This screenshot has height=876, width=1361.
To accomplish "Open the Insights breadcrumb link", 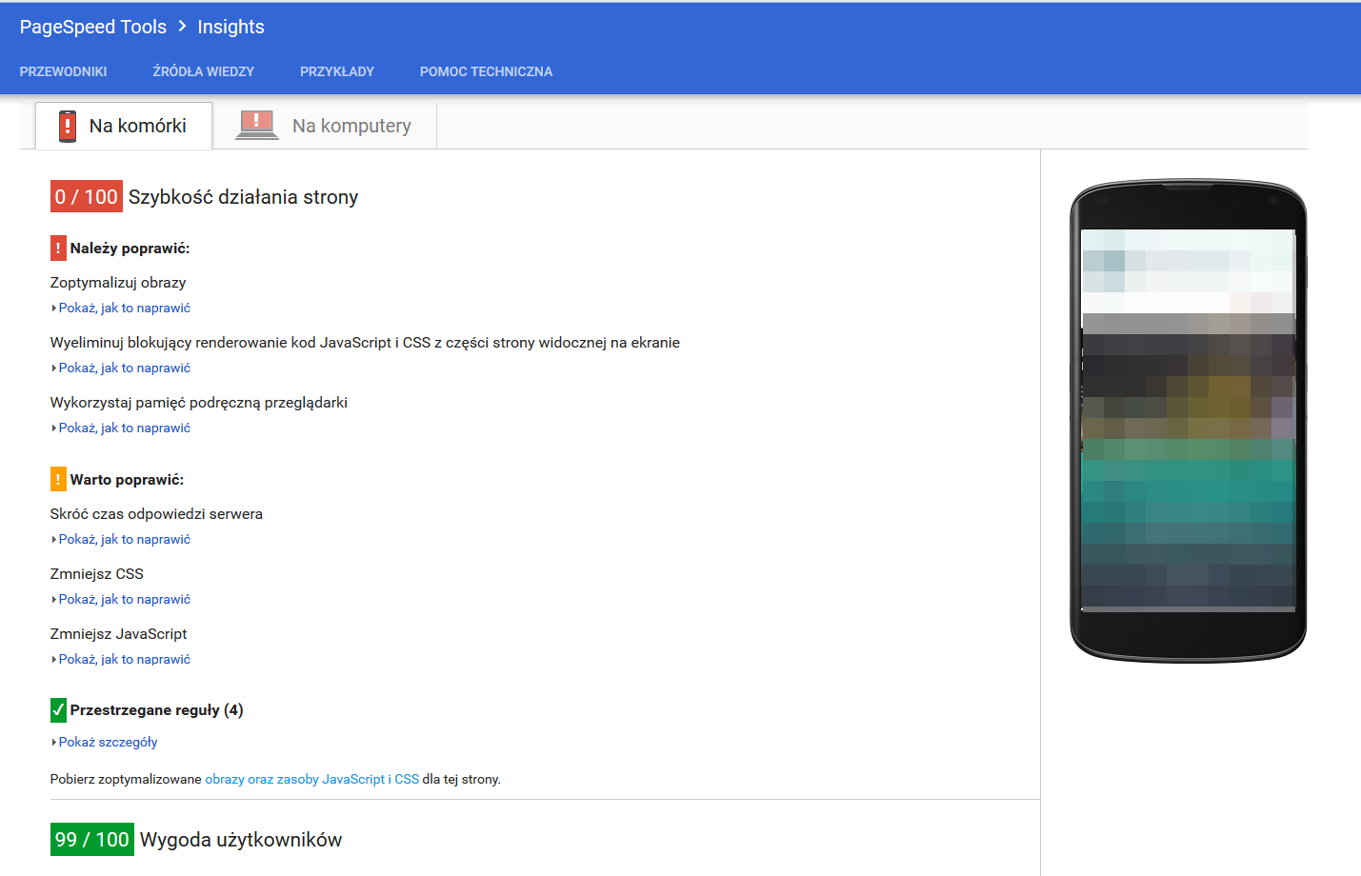I will tap(230, 27).
